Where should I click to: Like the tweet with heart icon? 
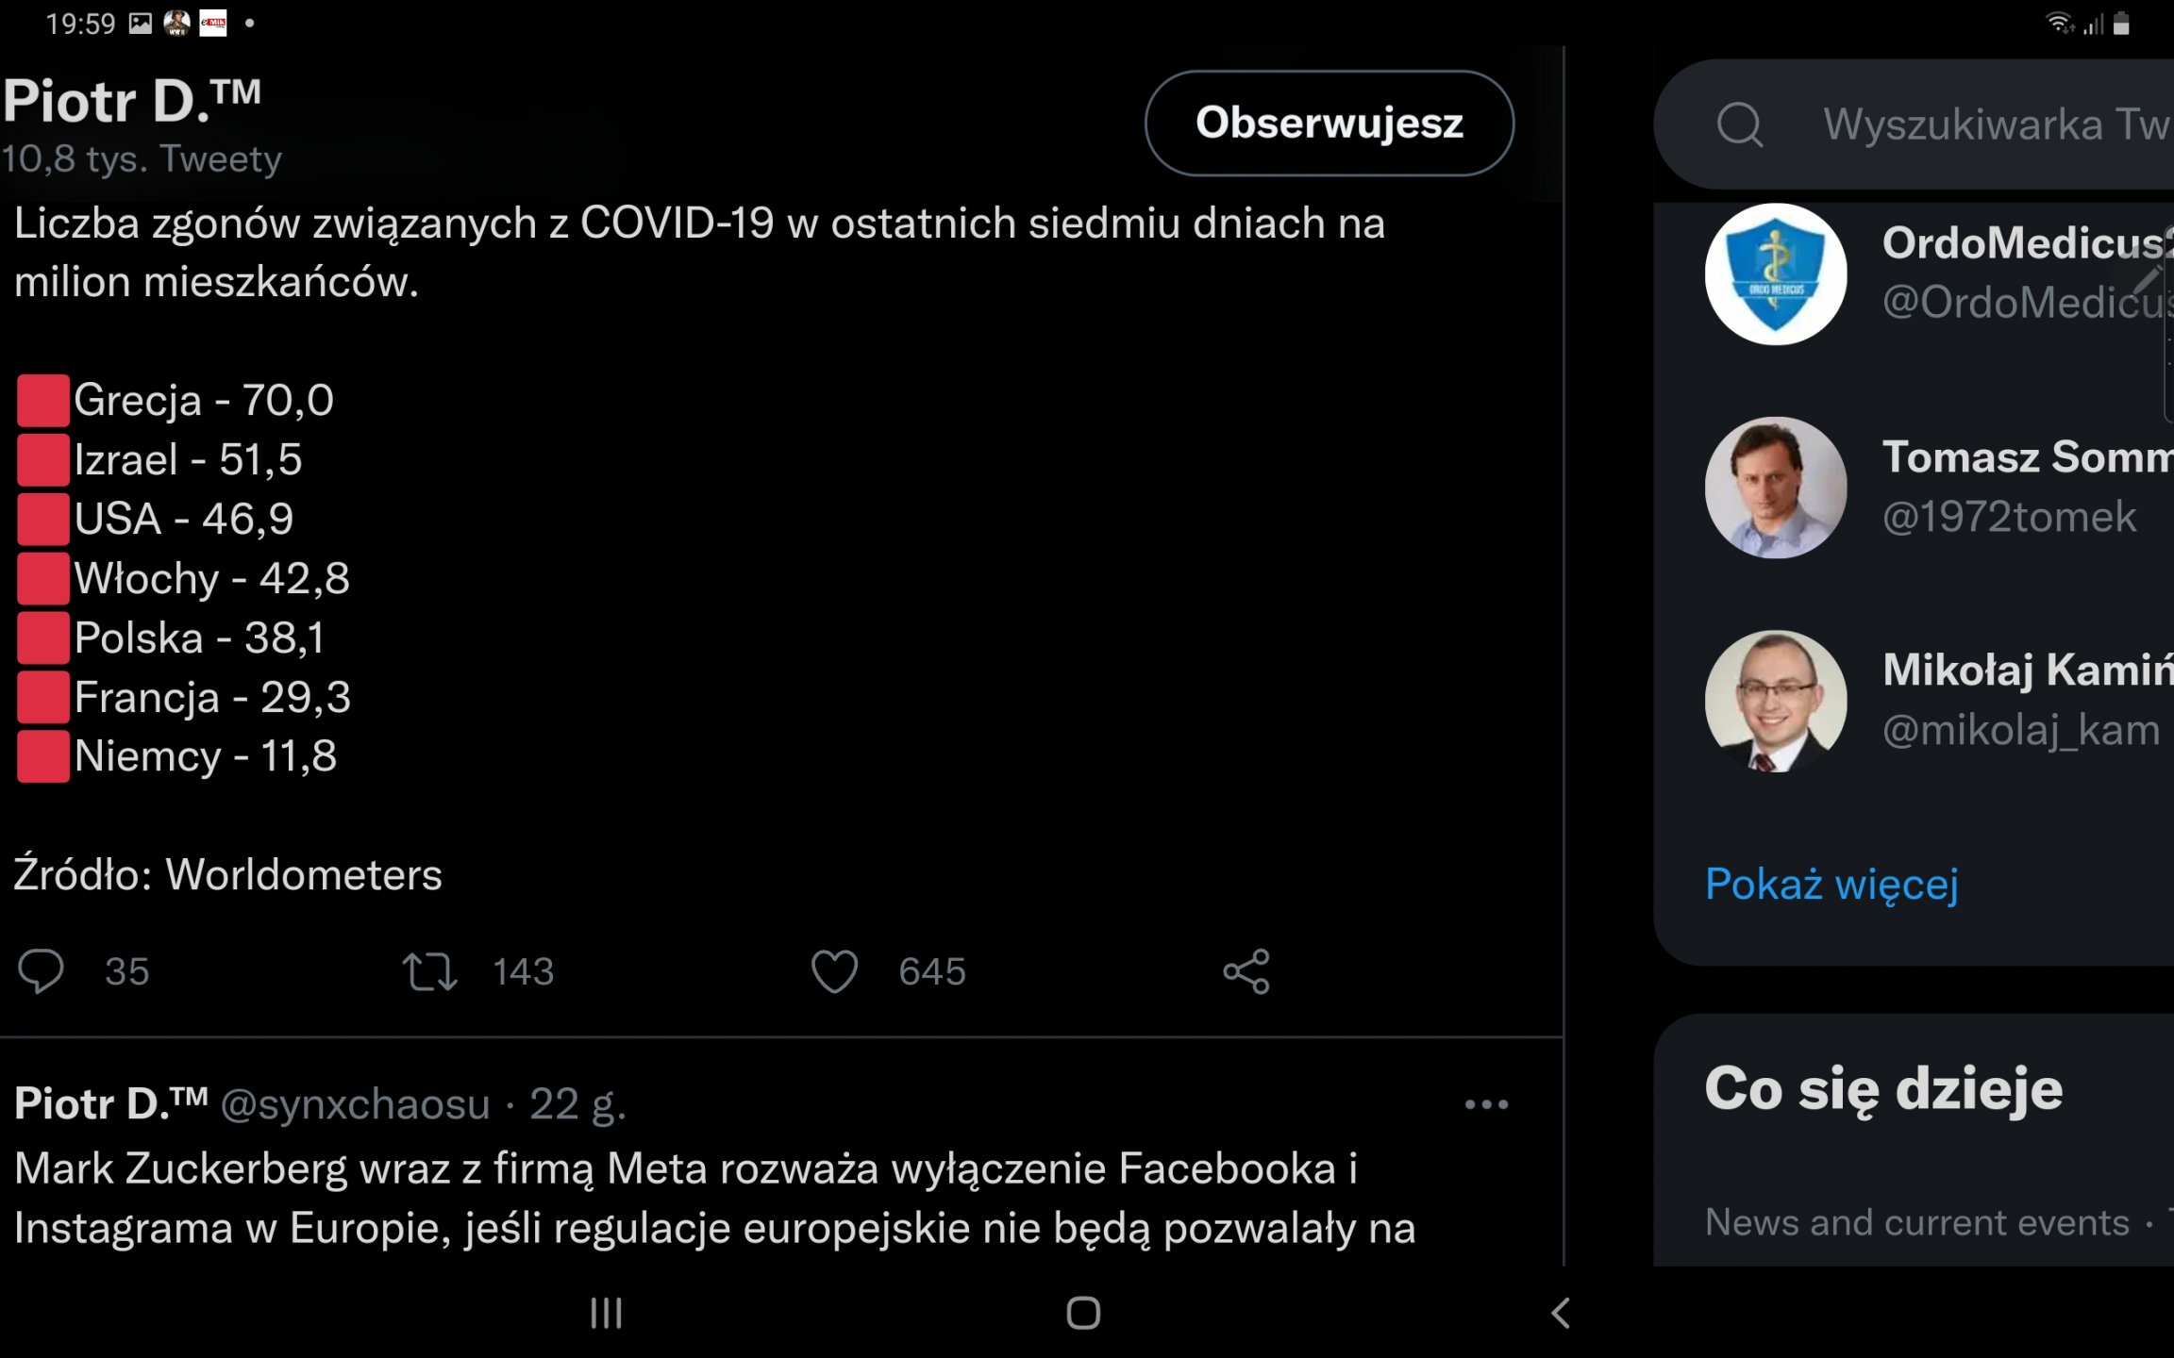834,971
